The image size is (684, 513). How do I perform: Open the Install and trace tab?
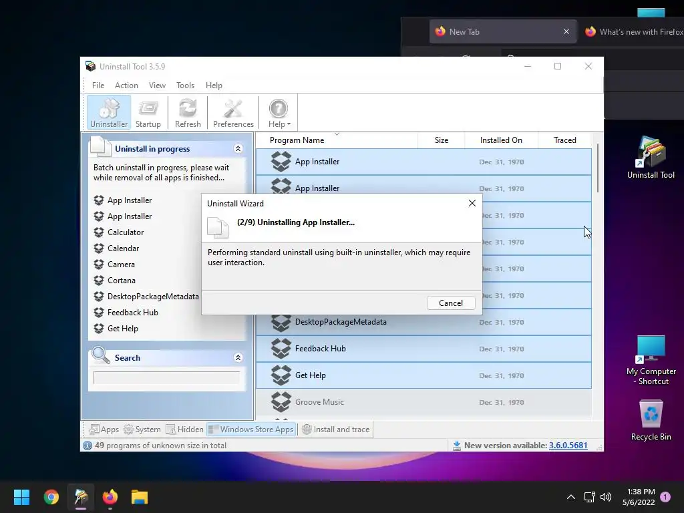336,430
